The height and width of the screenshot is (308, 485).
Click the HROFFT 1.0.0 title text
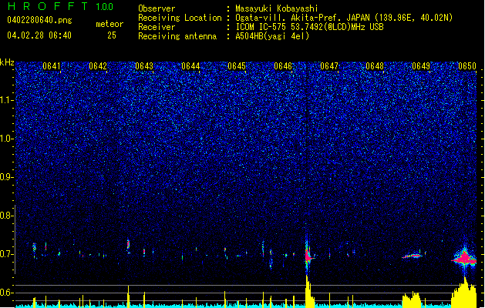click(61, 6)
